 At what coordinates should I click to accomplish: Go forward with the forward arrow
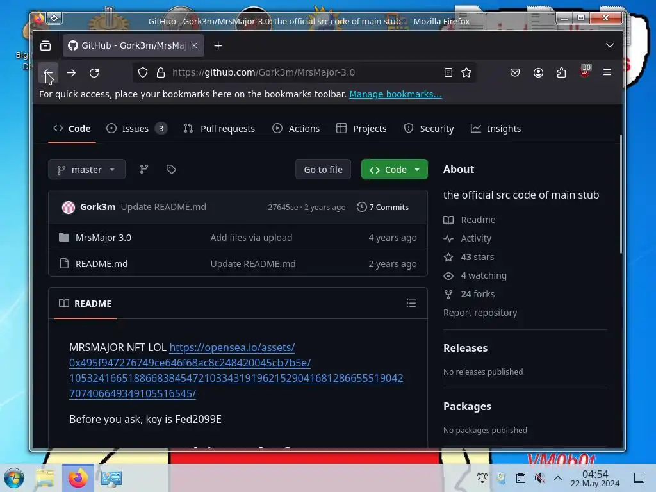71,73
